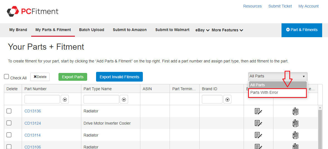This screenshot has height=149, width=328.
Task: Switch to the Batch Upload tab
Action: click(92, 30)
